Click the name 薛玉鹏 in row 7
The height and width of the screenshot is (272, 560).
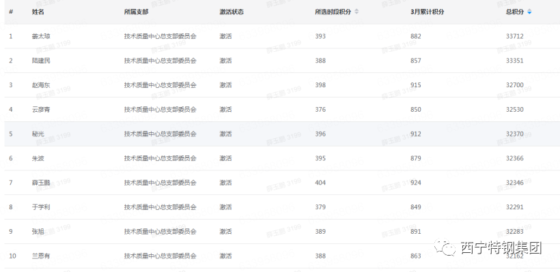click(41, 183)
